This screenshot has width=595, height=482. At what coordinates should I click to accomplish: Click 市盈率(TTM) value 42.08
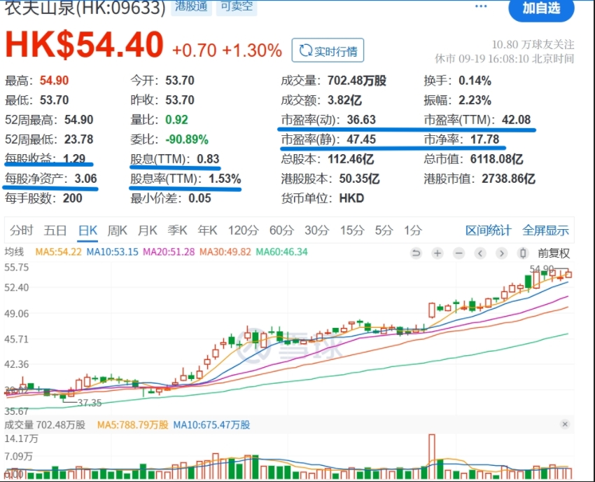click(516, 120)
